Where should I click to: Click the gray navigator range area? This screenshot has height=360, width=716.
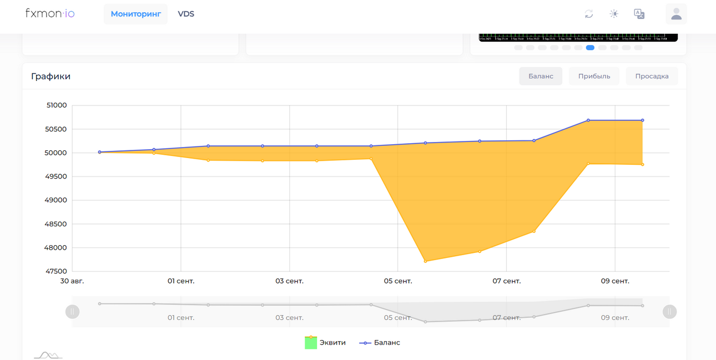point(371,312)
